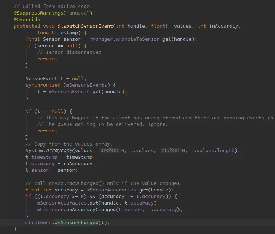This screenshot has height=234, width=275.
Task: Click "long timestamp) {" parameter line
Action: (x=62, y=33)
